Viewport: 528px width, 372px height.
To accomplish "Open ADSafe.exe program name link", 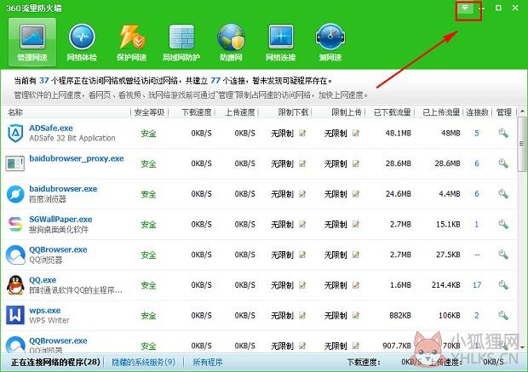I will click(x=51, y=128).
